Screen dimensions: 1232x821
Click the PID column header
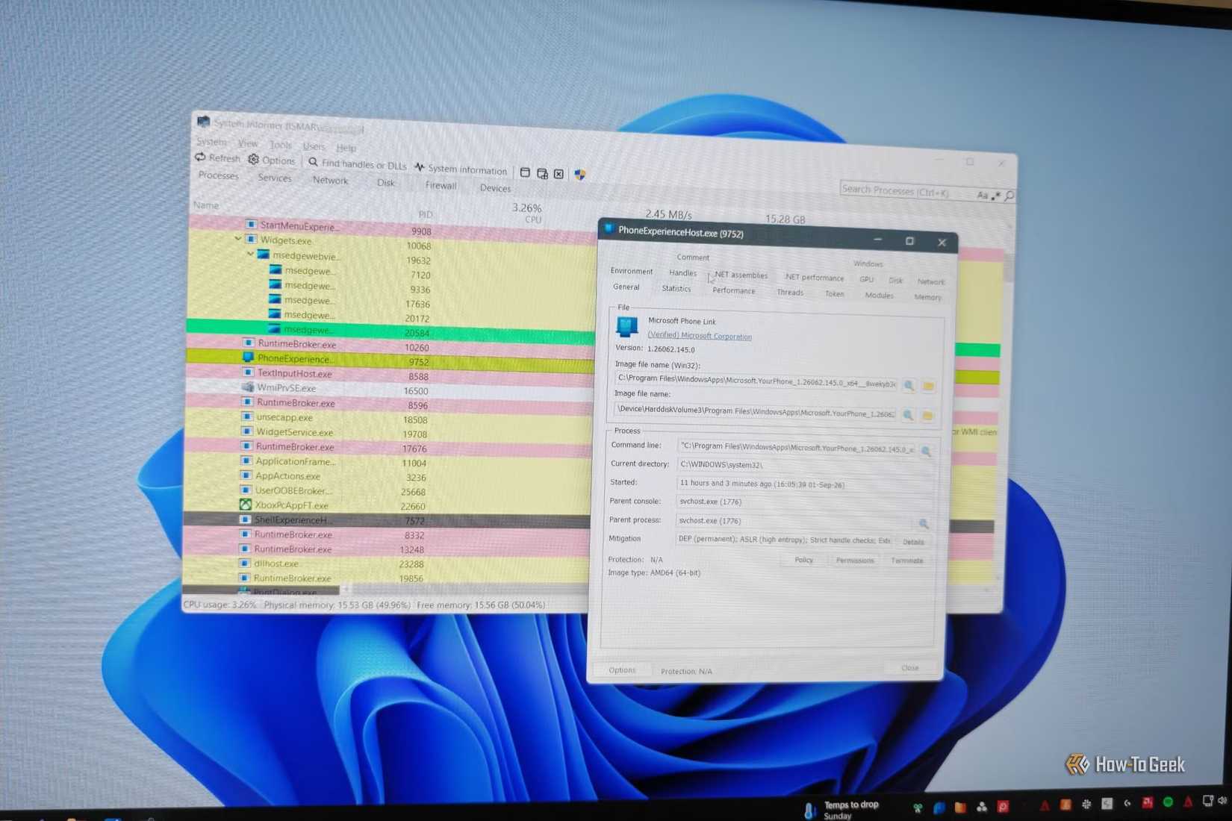(x=425, y=214)
